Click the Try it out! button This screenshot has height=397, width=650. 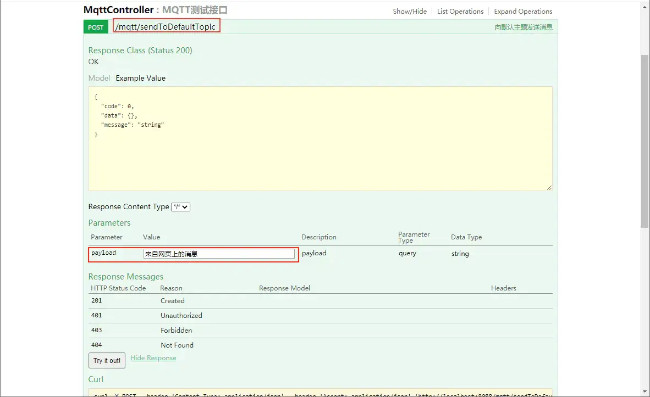107,361
